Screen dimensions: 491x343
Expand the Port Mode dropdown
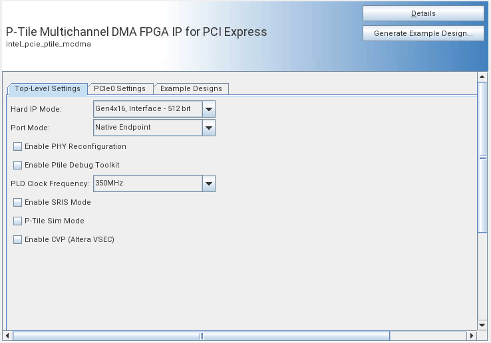(x=209, y=127)
